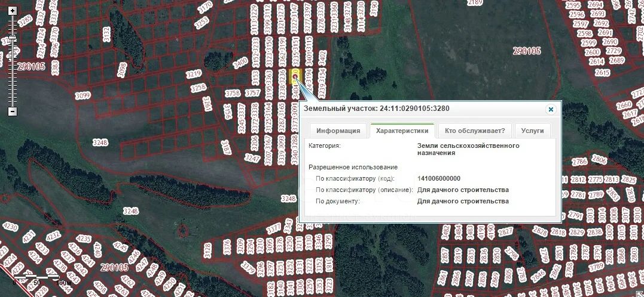
Task: Select parcel label 3258
Action: (199, 88)
